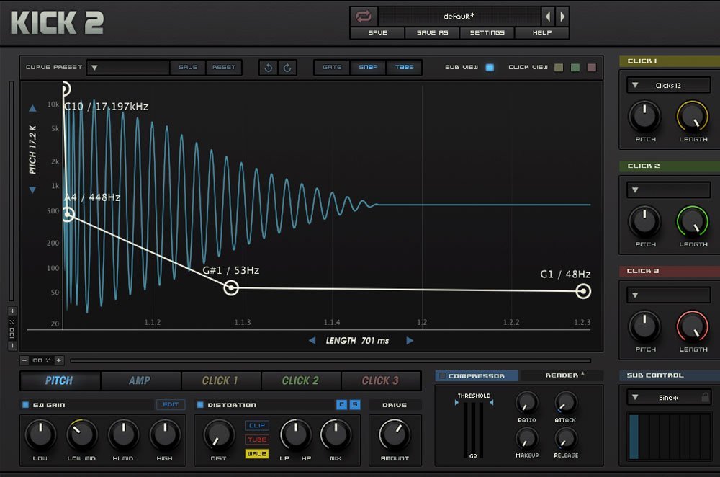This screenshot has width=720, height=477.
Task: Enable the EQ Gain checkbox
Action: point(25,405)
